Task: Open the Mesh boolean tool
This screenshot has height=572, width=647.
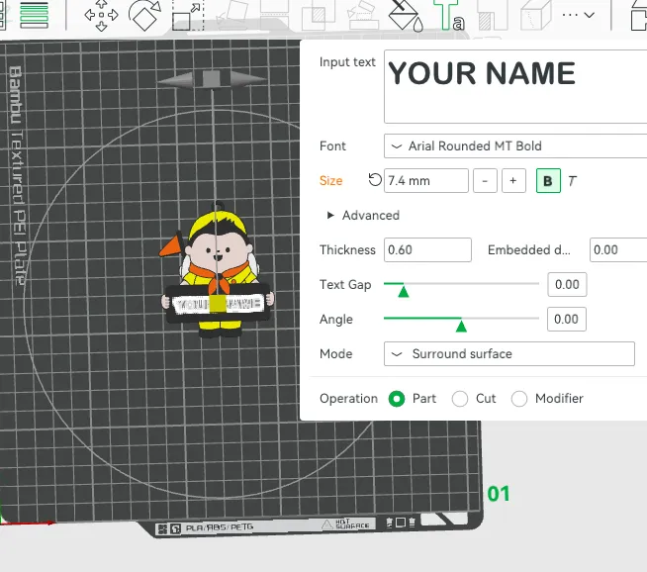Action: click(x=319, y=15)
